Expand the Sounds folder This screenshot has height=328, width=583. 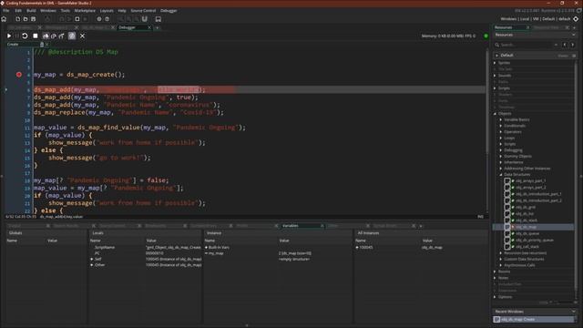click(496, 76)
